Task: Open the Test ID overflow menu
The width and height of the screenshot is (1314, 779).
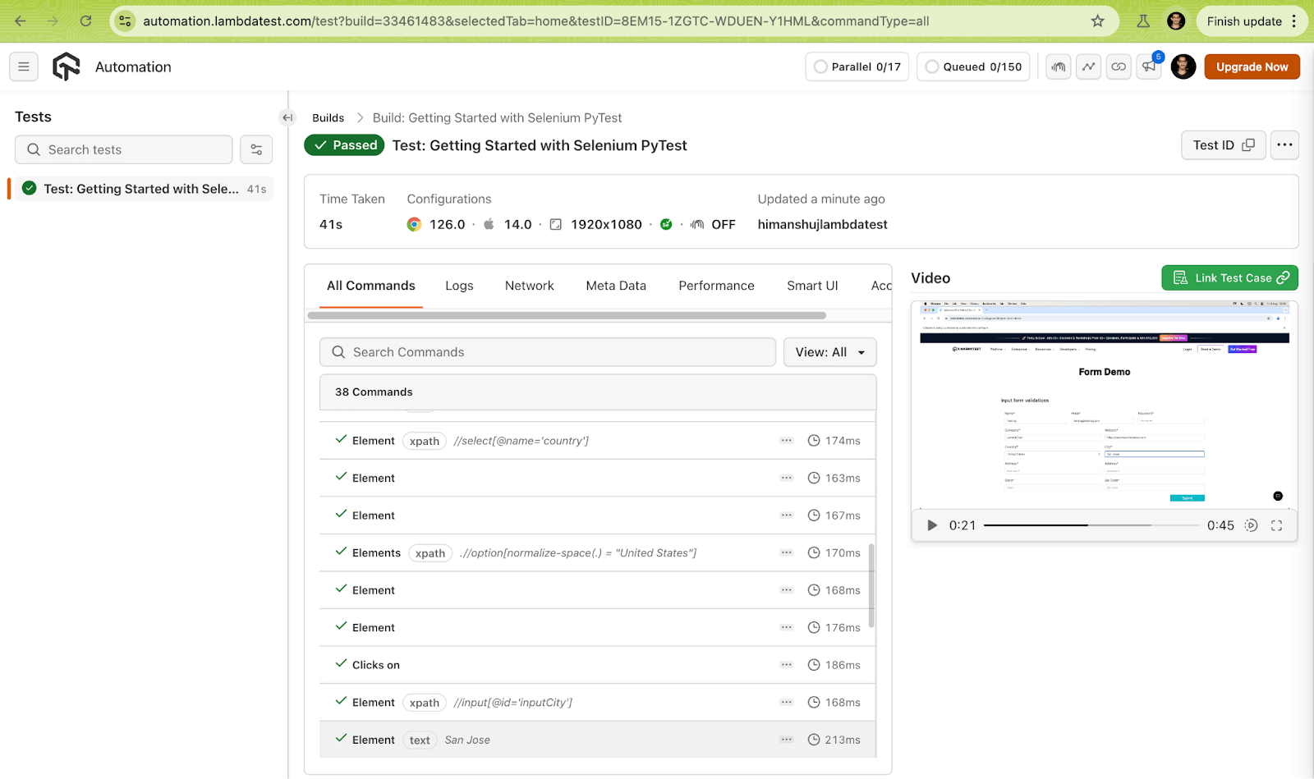Action: pyautogui.click(x=1284, y=144)
